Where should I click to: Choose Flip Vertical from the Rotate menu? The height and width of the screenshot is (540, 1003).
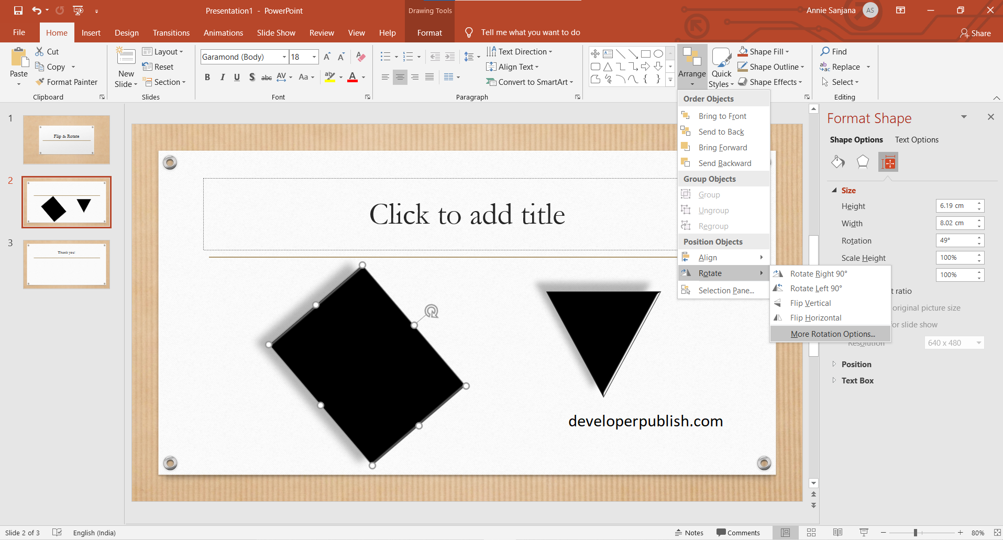810,303
